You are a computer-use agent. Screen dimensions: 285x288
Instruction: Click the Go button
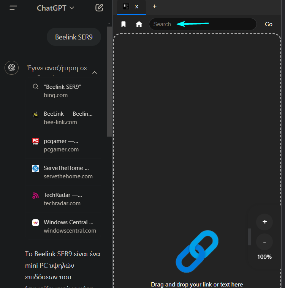268,24
